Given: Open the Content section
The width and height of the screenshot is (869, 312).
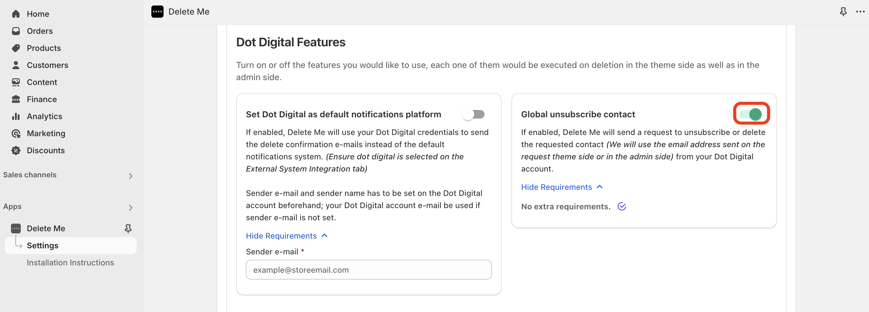Looking at the screenshot, I should tap(42, 82).
